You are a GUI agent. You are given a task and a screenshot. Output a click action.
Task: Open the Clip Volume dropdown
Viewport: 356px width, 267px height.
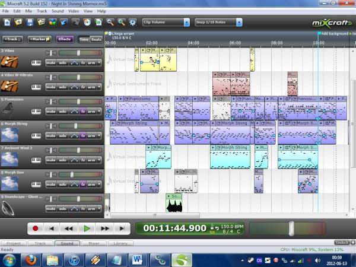pos(187,23)
